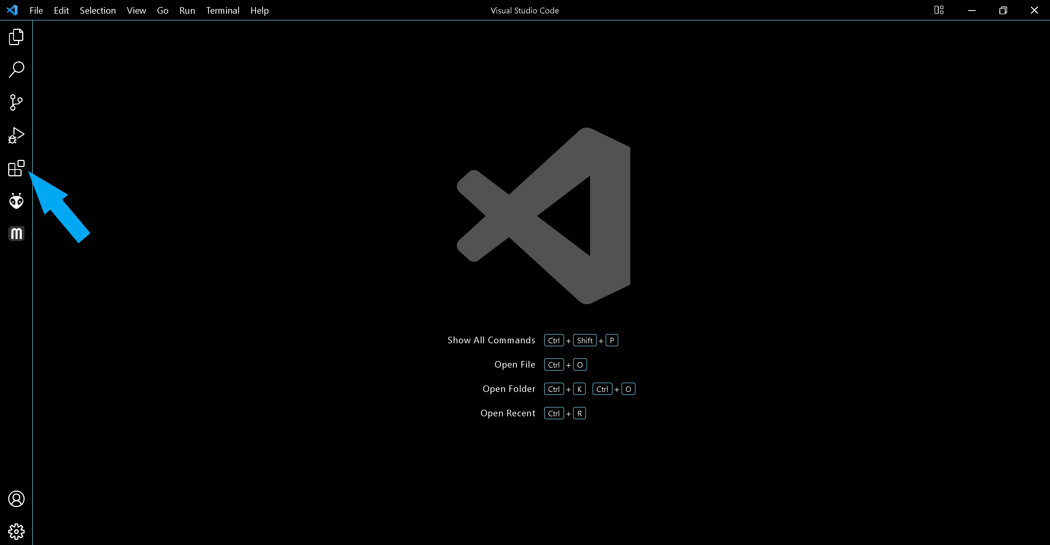
Task: Click the restore down window button
Action: 1003,10
